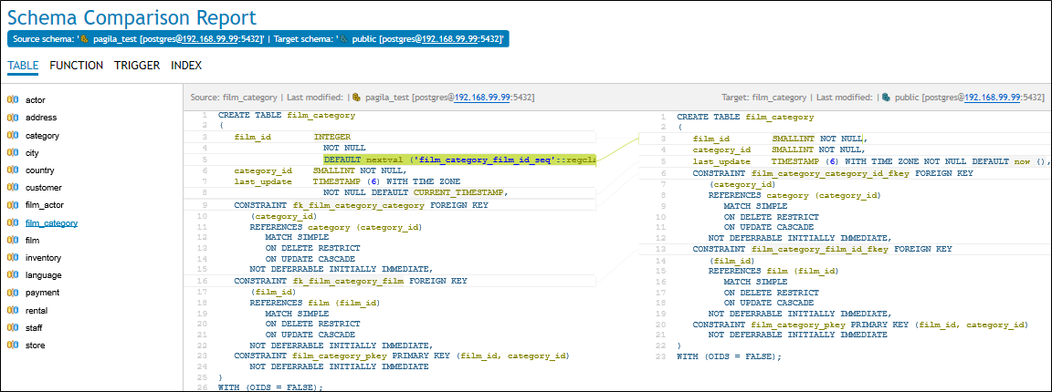Click target line 'film_id SMALLINT NOT NULL,'
Screen dimensions: 1052x392
point(779,139)
